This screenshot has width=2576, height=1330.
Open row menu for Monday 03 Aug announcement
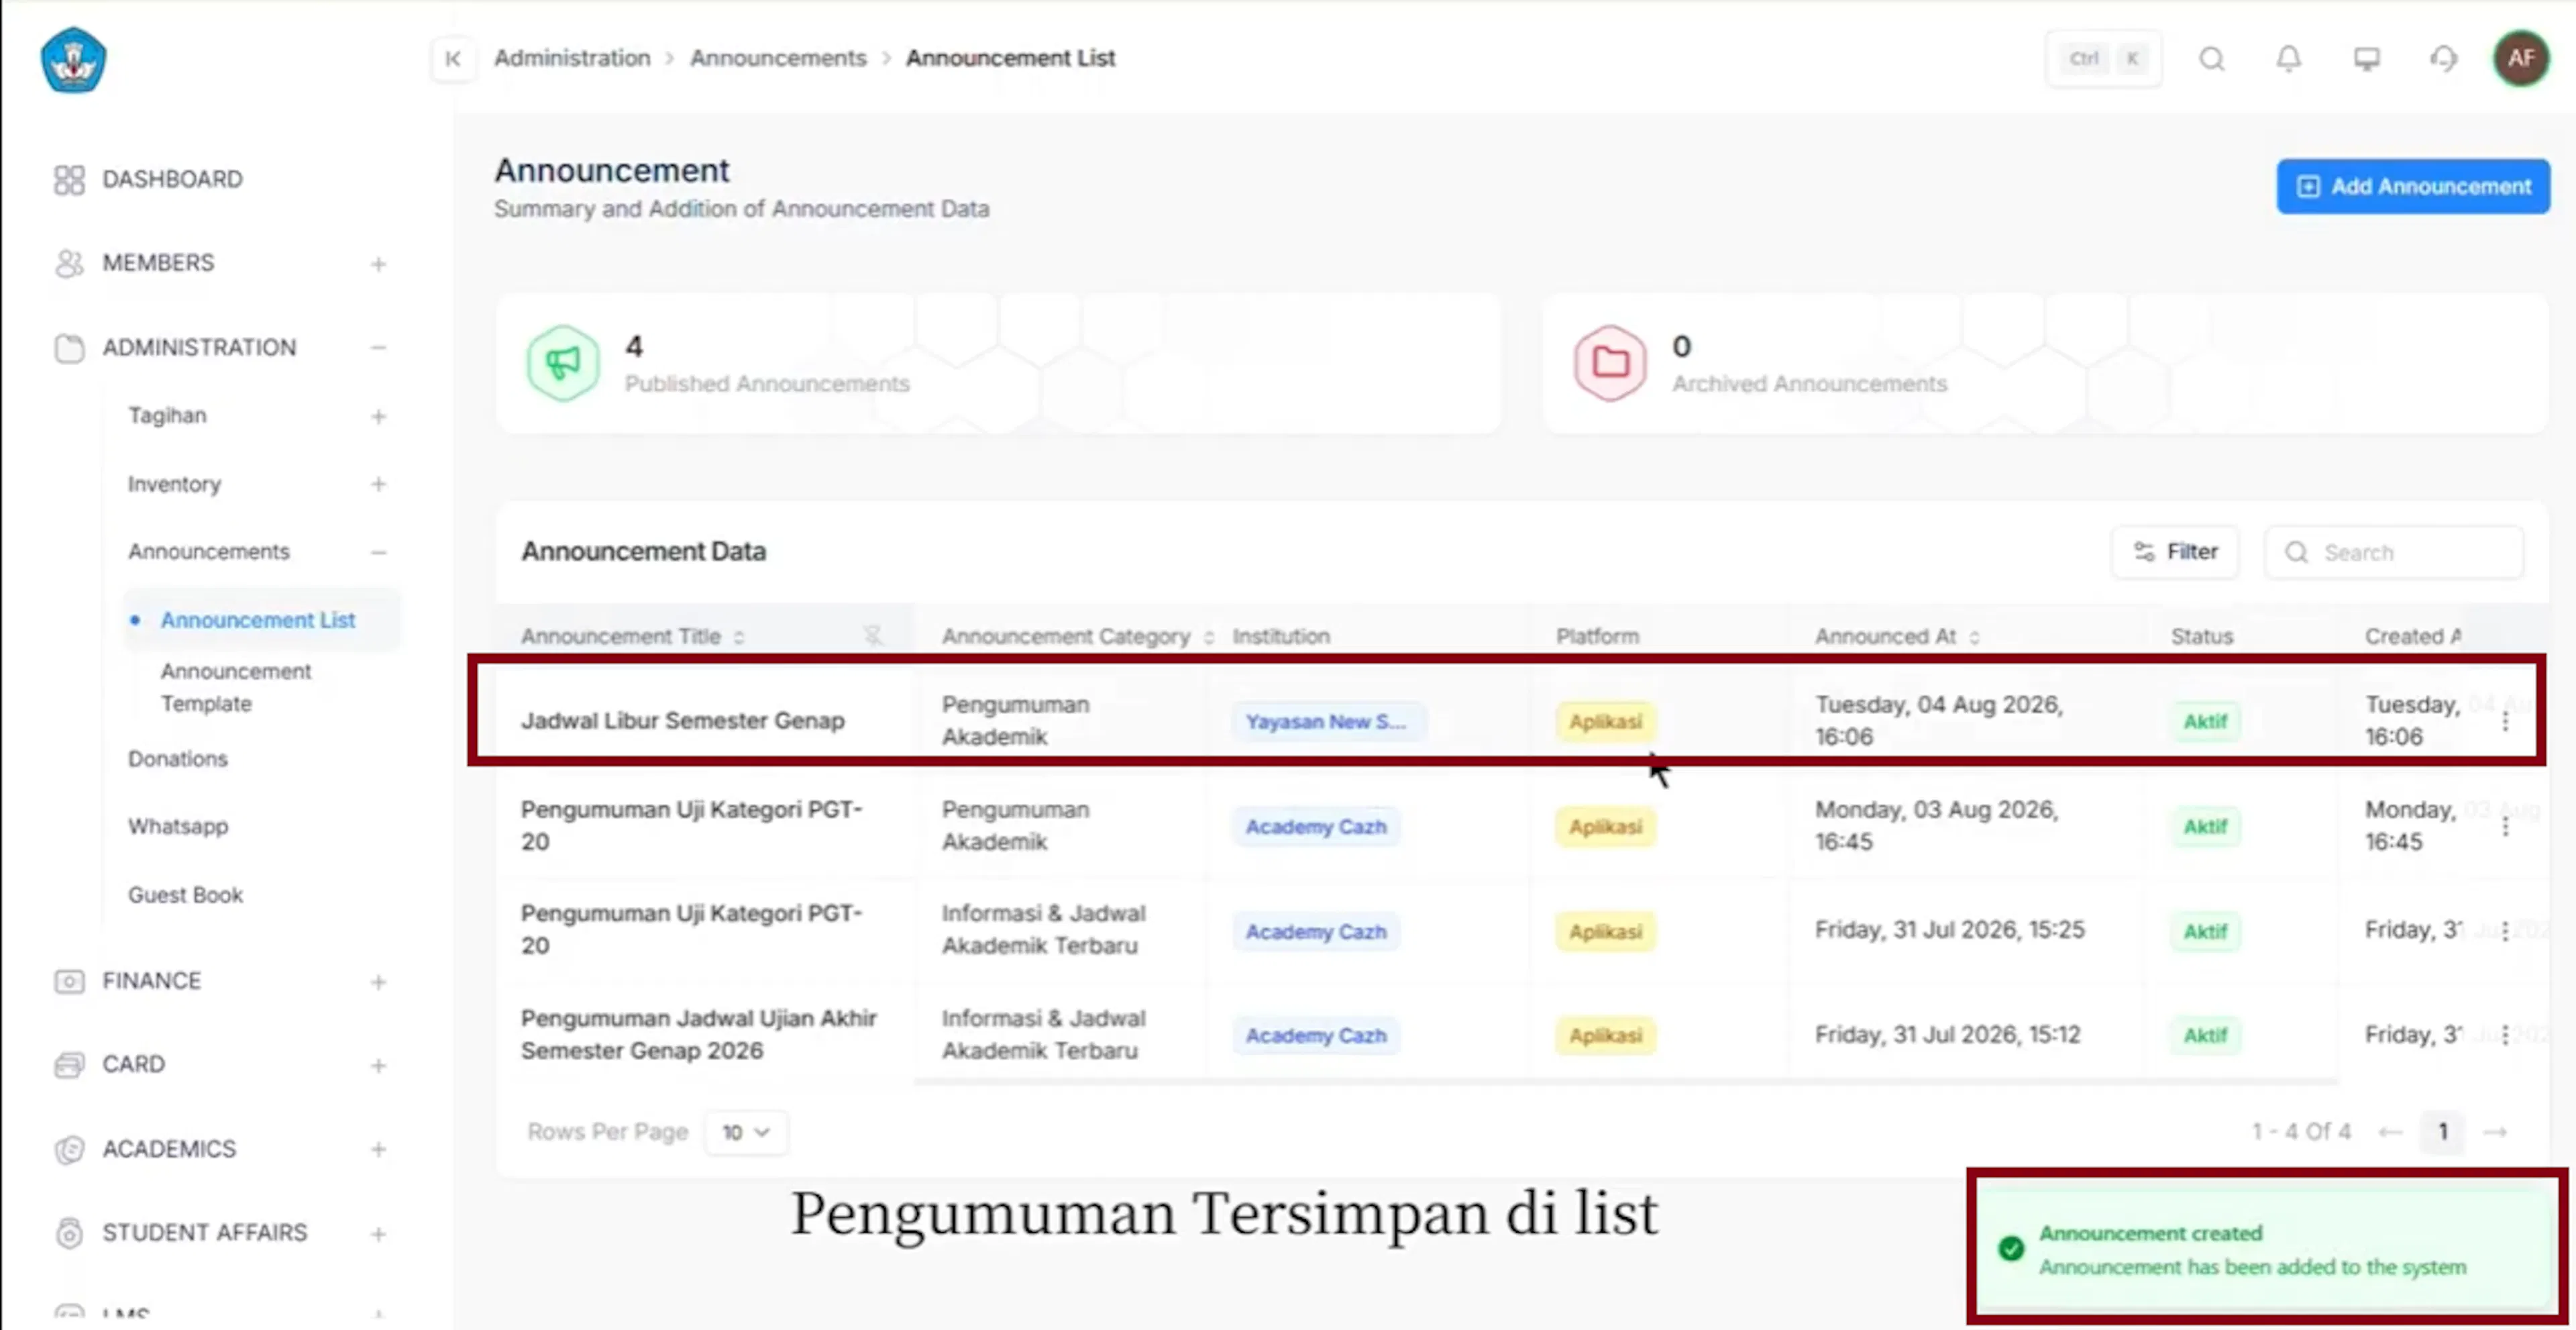click(2506, 826)
